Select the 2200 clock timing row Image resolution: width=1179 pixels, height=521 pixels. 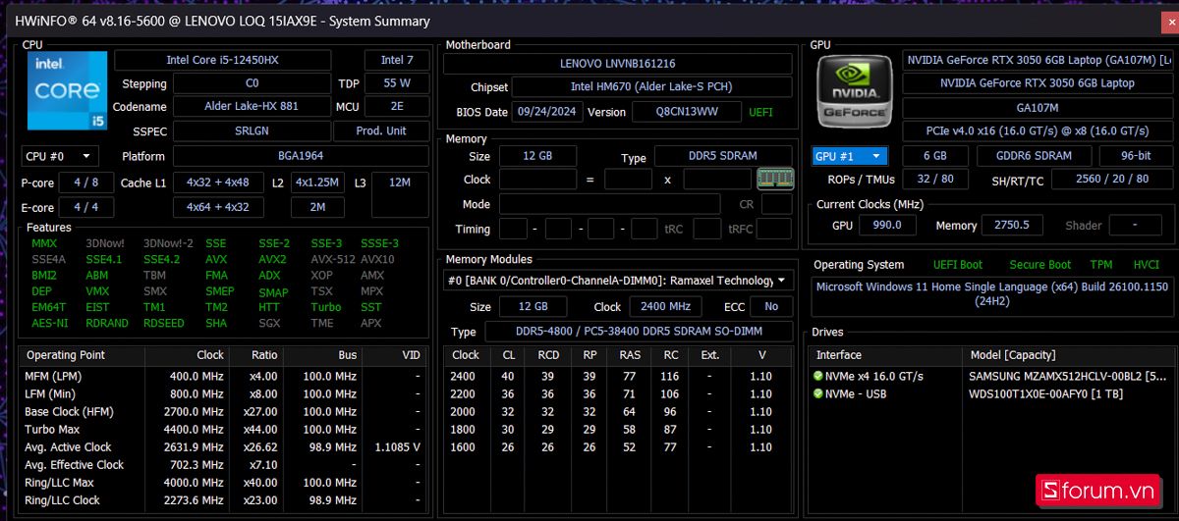[617, 393]
